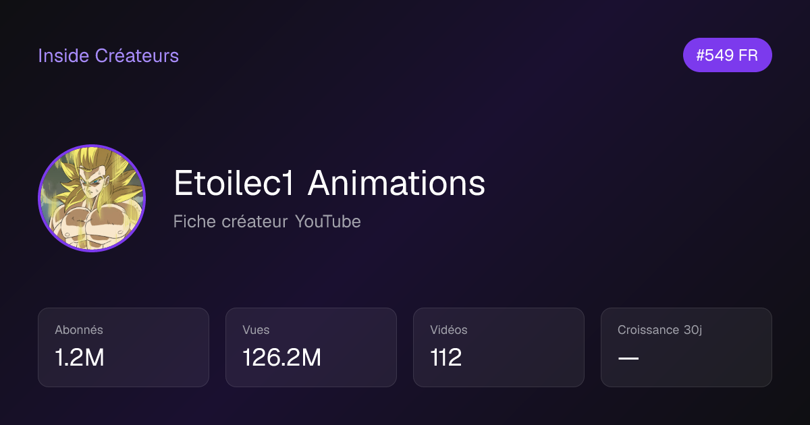The height and width of the screenshot is (425, 810).
Task: Click the purple ring around the avatar
Action: [x=92, y=146]
